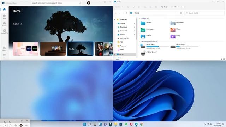The height and width of the screenshot is (127, 226).
Task: Select DVD RW Drive (F:)
Action: pyautogui.click(x=149, y=53)
